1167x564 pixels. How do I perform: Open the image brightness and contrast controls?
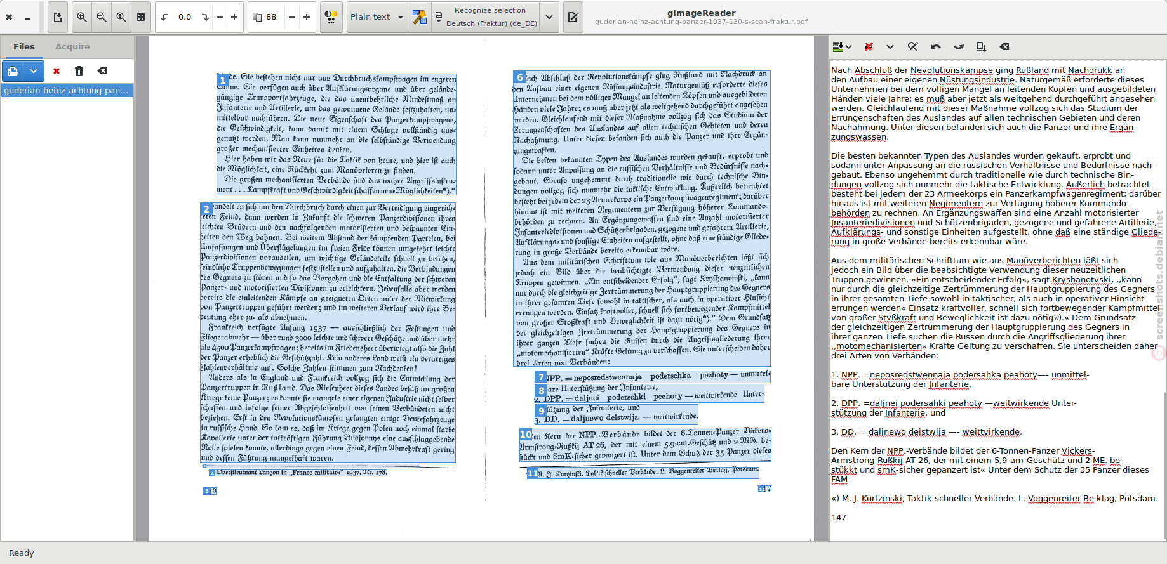click(x=331, y=17)
